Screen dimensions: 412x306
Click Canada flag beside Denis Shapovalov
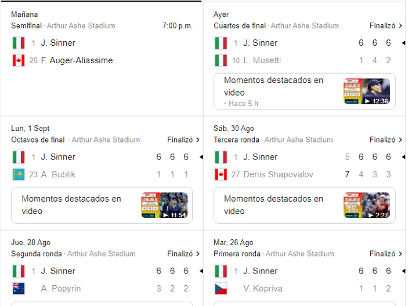pos(221,174)
